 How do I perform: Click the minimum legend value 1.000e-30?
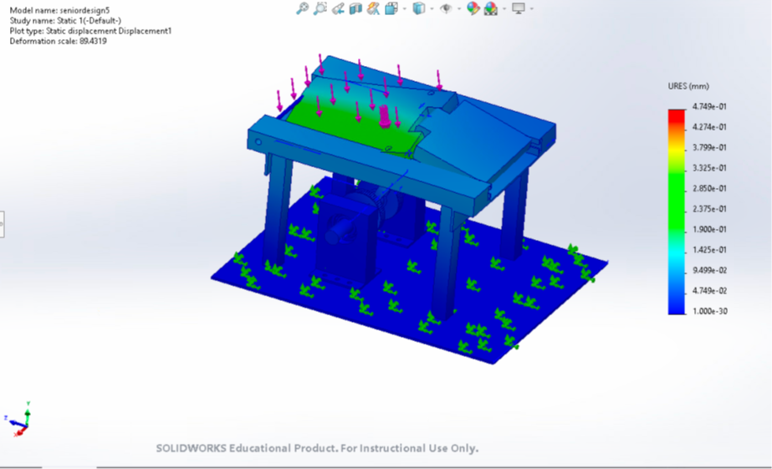pyautogui.click(x=709, y=311)
